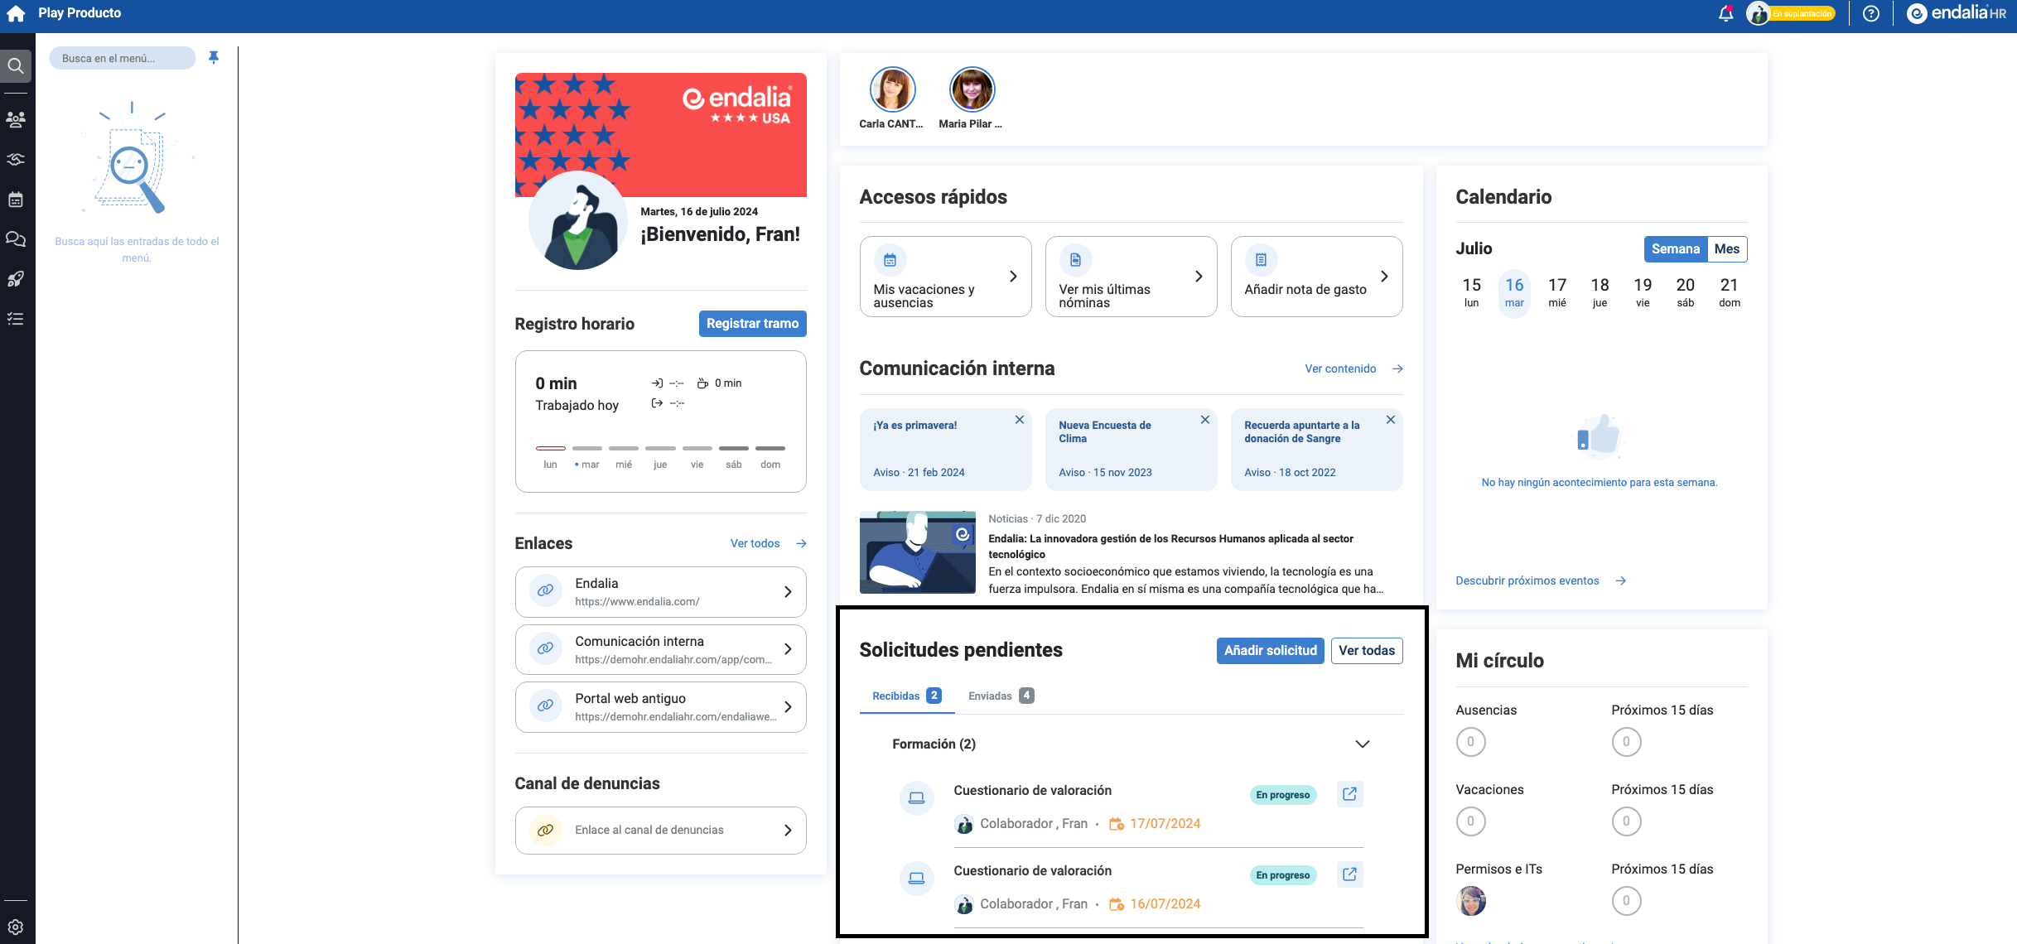Open settings gear at sidebar bottom
Screen dimensions: 2017x944
[16, 927]
